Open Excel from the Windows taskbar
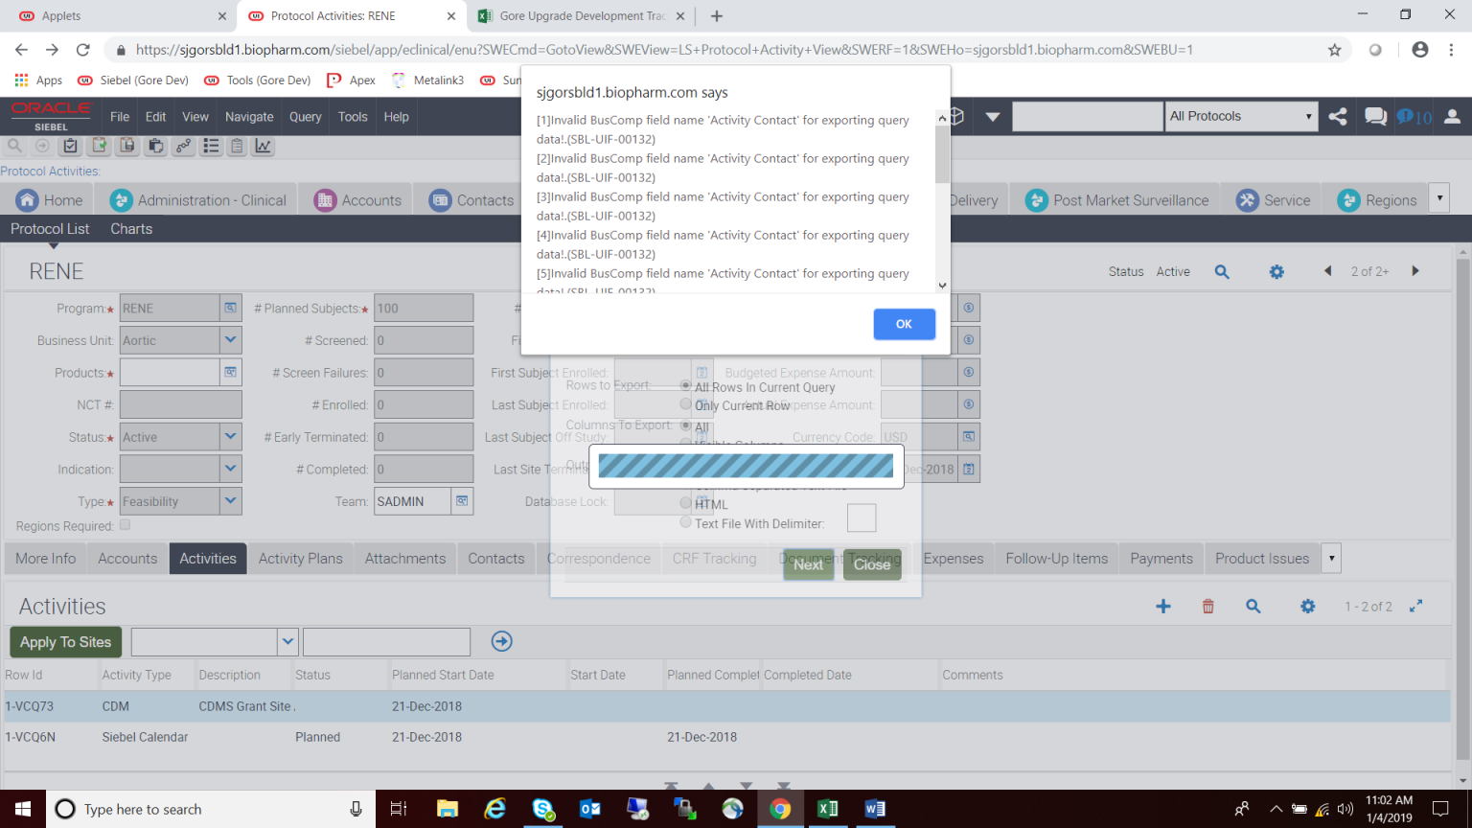The height and width of the screenshot is (828, 1472). 828,810
